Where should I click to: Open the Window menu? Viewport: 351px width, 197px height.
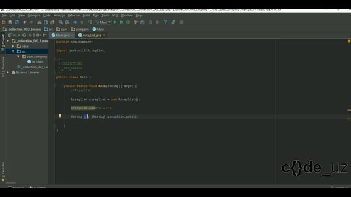point(127,15)
